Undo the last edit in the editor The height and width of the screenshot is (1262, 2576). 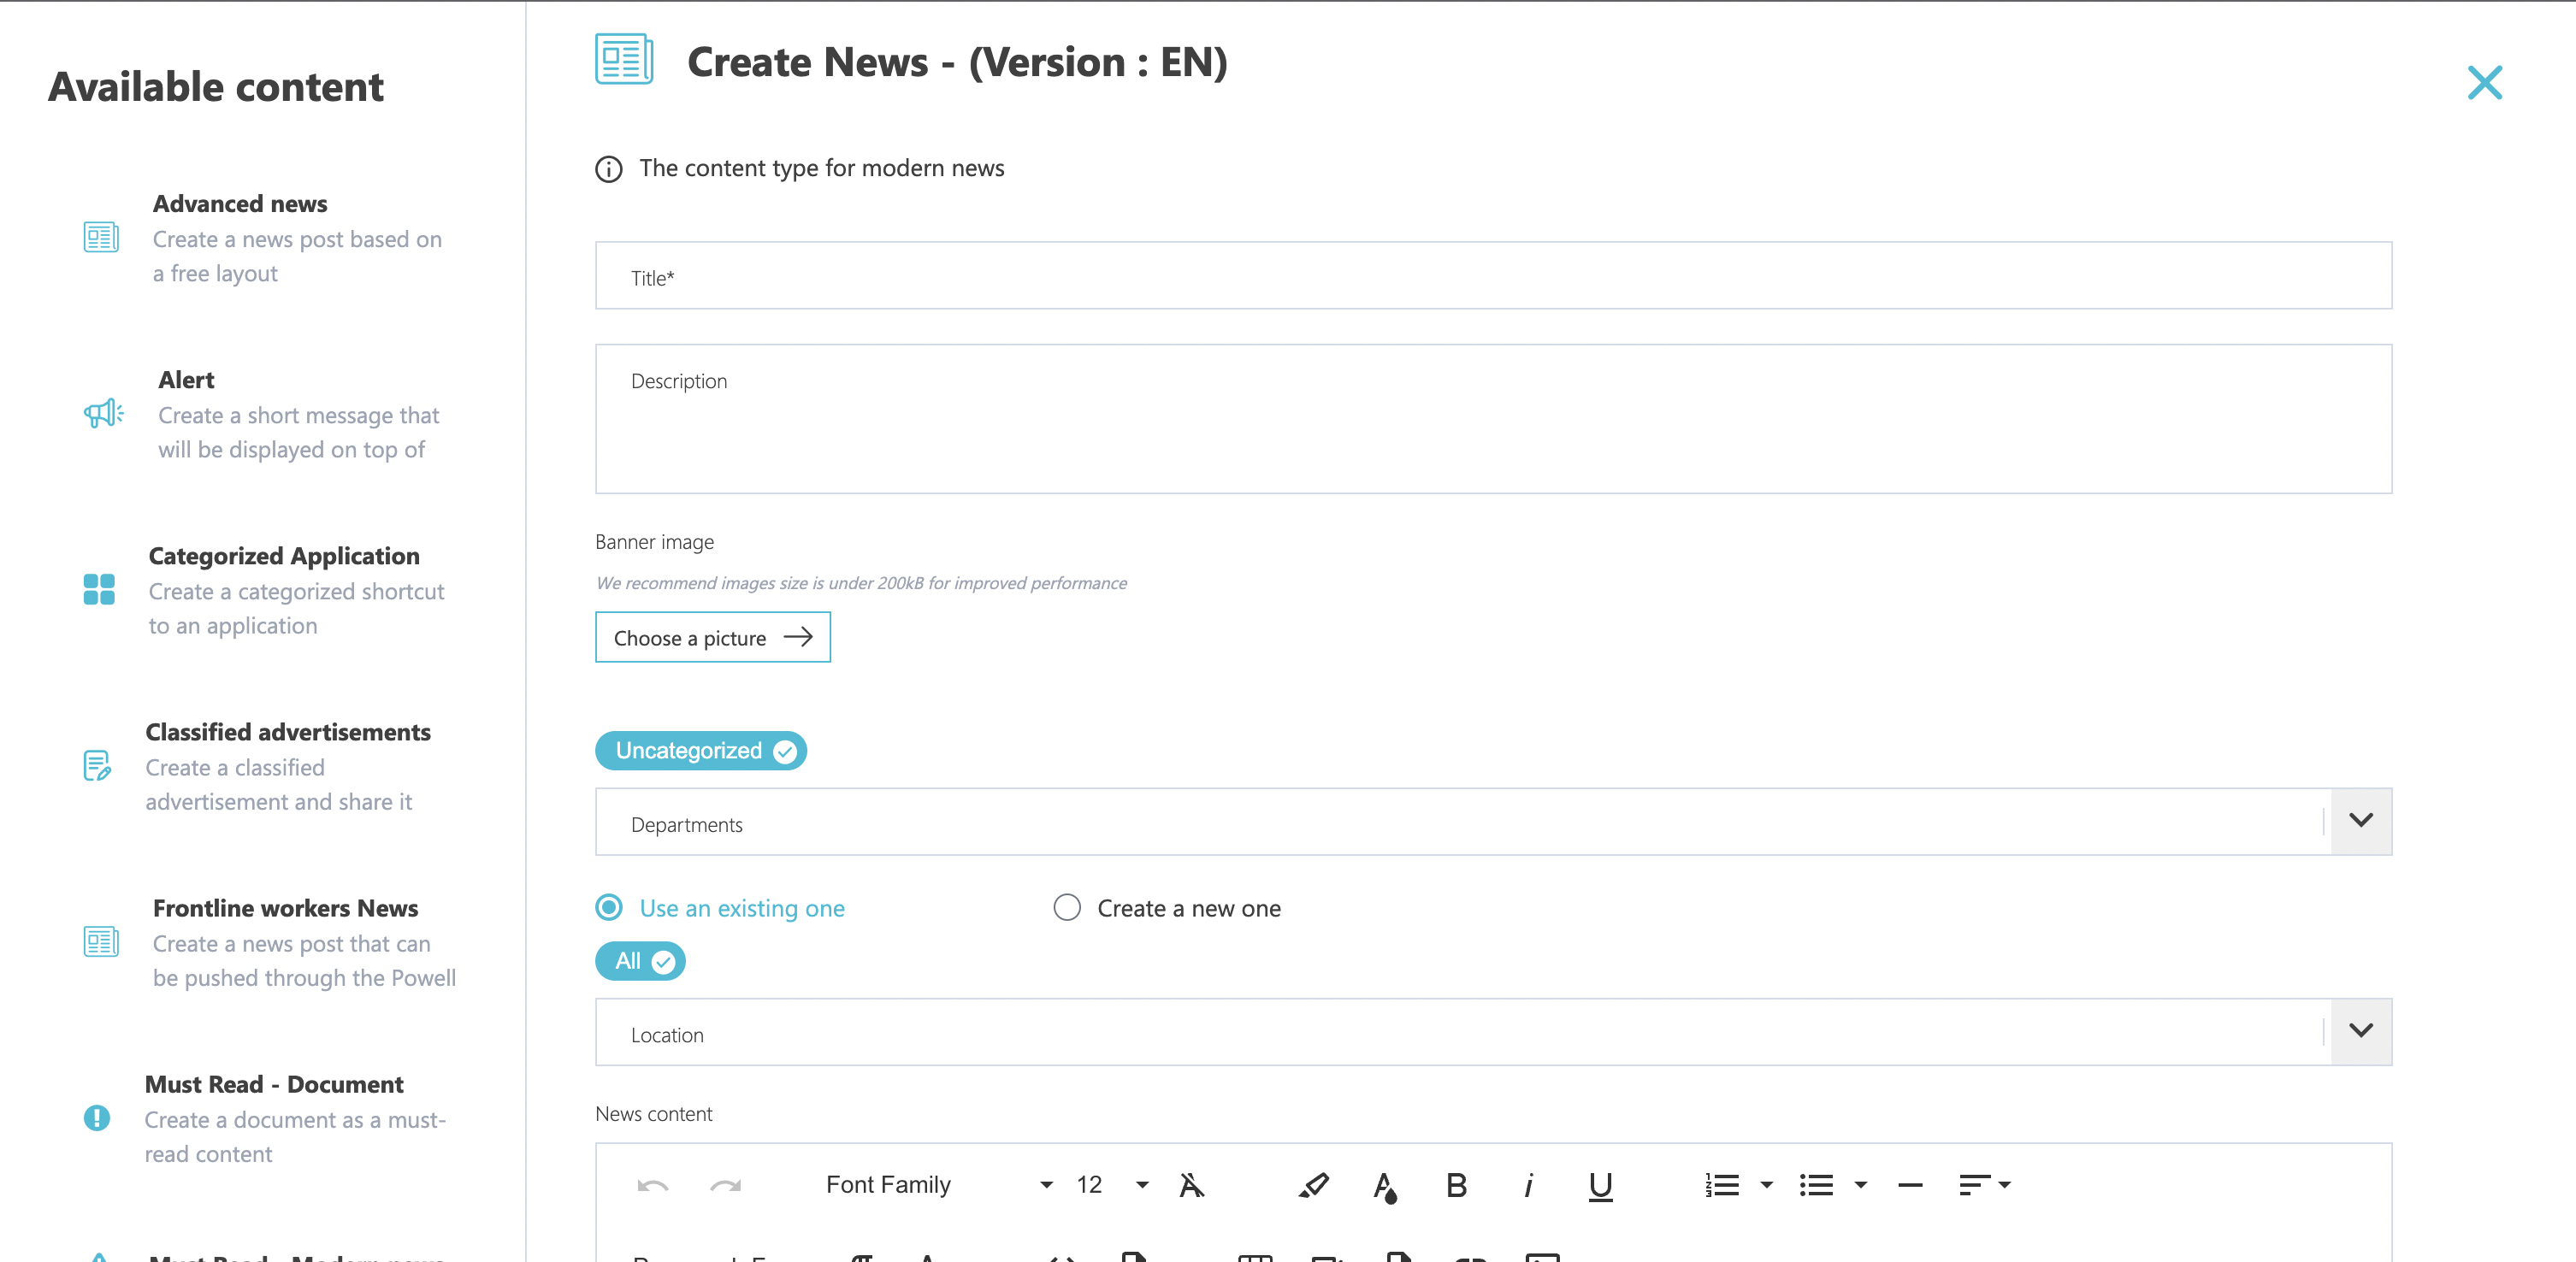652,1186
